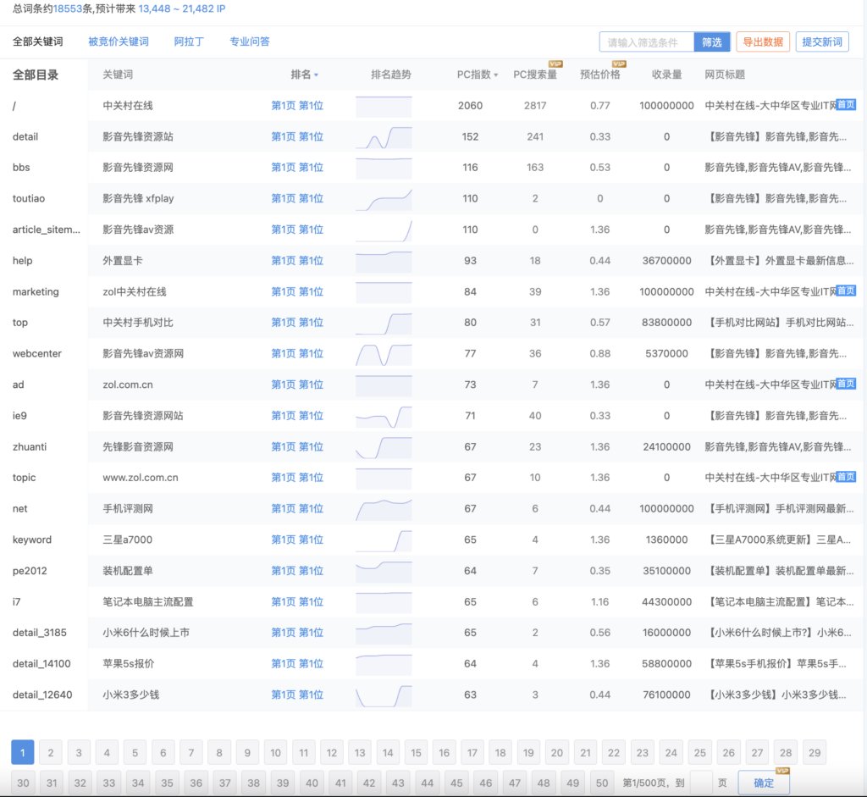Image resolution: width=867 pixels, height=797 pixels.
Task: Go to page 2
Action: [51, 752]
